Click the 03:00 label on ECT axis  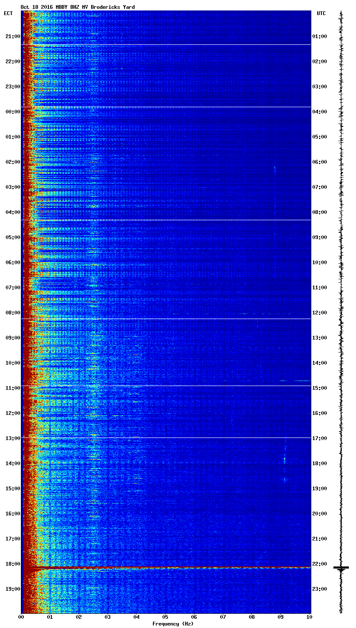click(x=13, y=187)
